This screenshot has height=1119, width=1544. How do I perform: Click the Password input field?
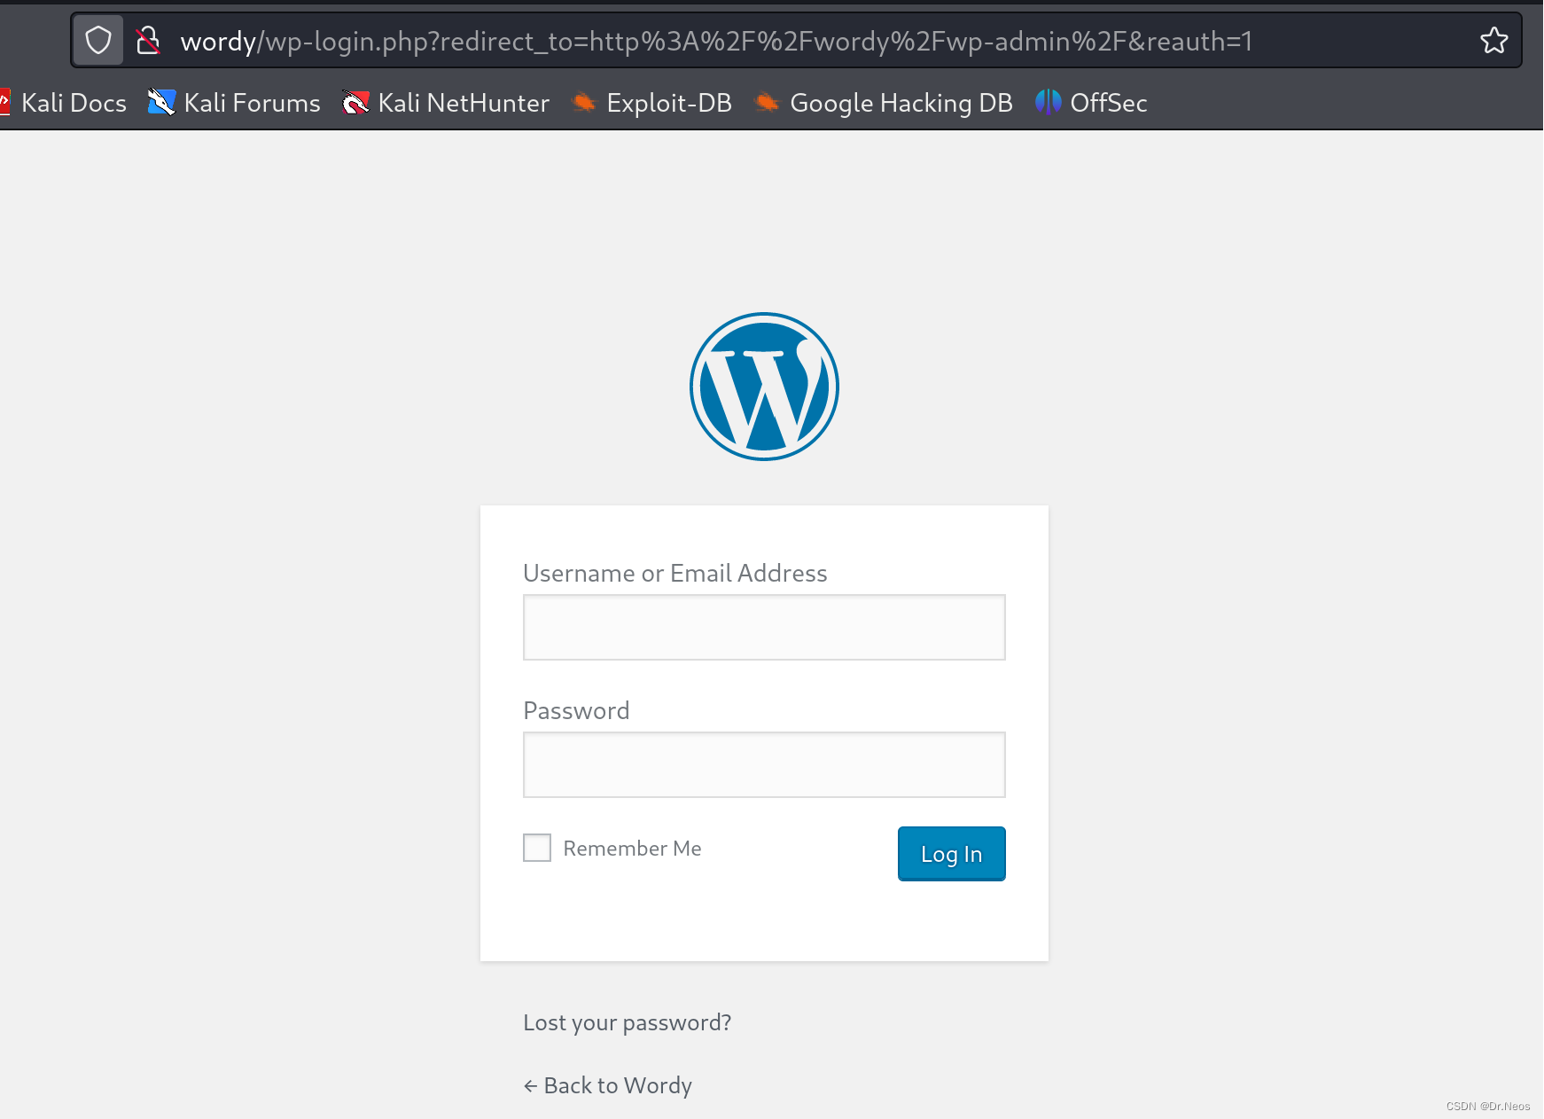764,764
